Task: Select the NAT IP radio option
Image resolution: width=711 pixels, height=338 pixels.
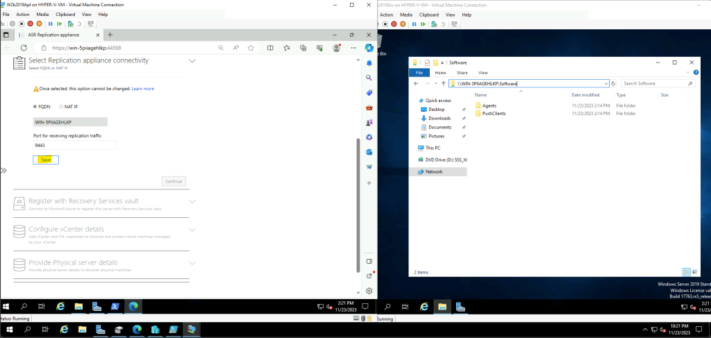Action: click(x=61, y=106)
